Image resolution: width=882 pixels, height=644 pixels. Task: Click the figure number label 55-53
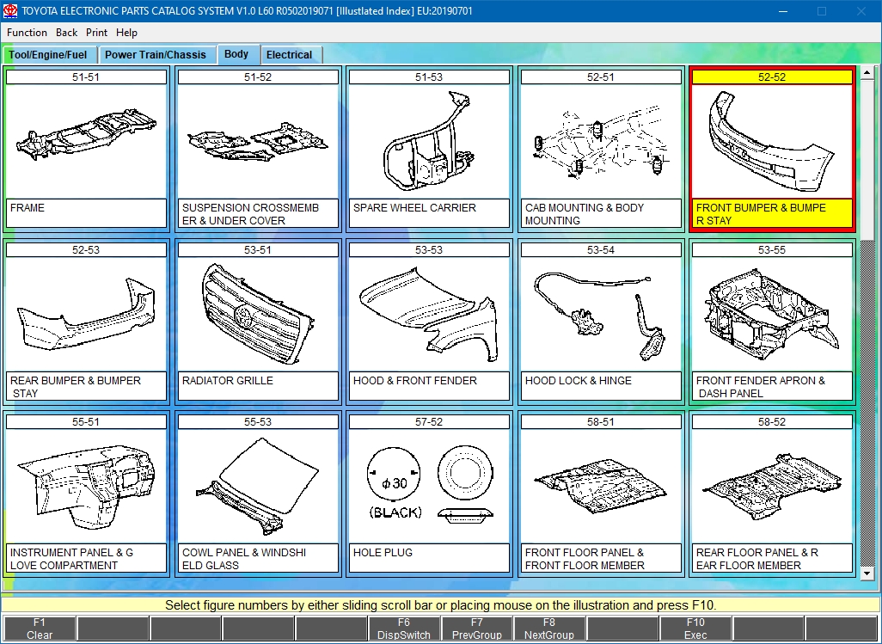258,422
